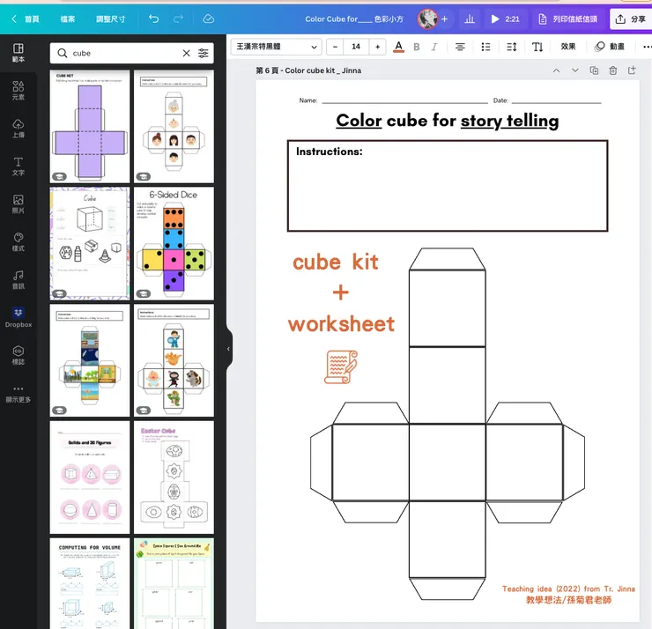Select the landscape scenes cube template
This screenshot has width=652, height=629.
click(x=90, y=360)
